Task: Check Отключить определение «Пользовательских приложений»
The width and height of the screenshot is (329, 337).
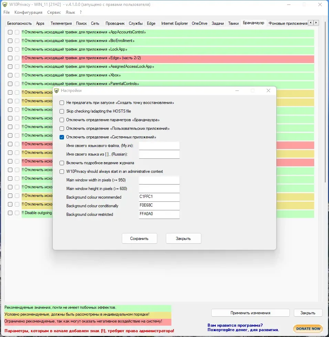Action: (x=62, y=128)
